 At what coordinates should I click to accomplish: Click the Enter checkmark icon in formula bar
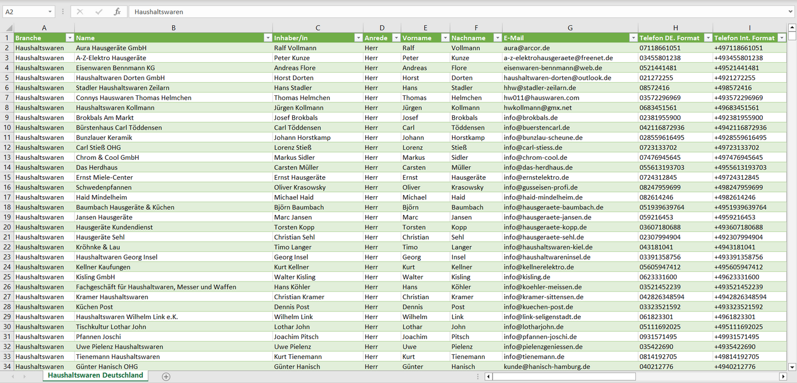pyautogui.click(x=99, y=12)
